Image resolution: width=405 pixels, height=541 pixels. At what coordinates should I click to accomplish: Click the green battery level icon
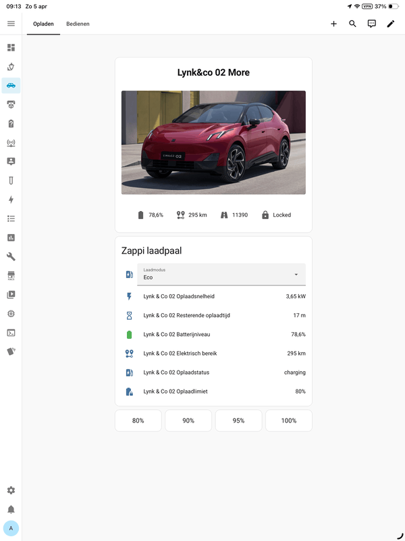click(129, 334)
